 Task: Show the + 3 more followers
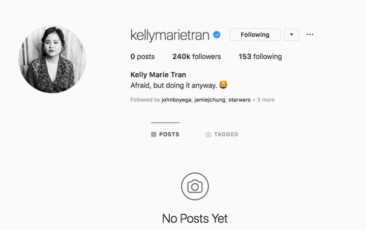point(263,100)
